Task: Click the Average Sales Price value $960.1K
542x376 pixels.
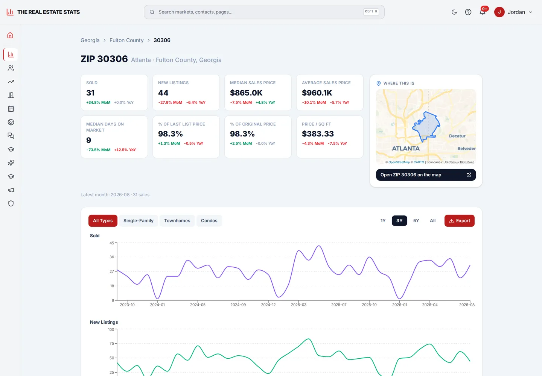Action: coord(317,93)
